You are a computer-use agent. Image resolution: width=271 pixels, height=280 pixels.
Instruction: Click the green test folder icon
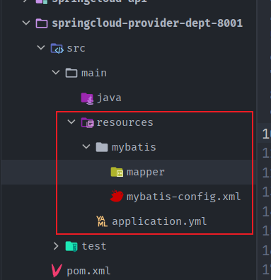pyautogui.click(x=71, y=247)
